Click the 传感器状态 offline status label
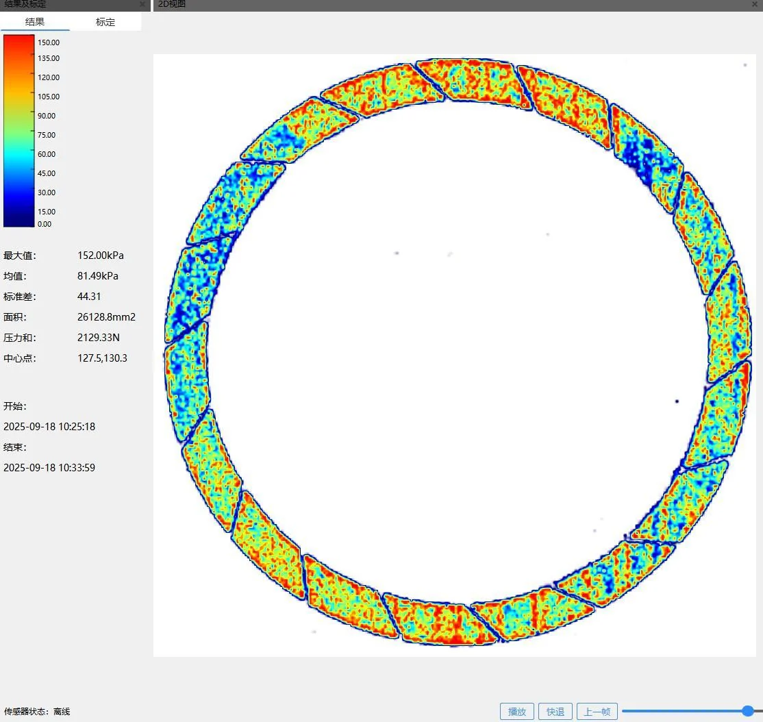Viewport: 763px width, 722px height. coord(37,711)
